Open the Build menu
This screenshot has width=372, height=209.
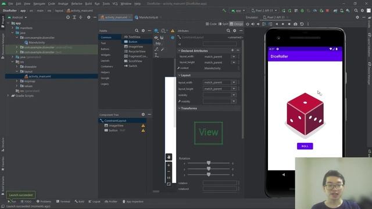(88, 4)
